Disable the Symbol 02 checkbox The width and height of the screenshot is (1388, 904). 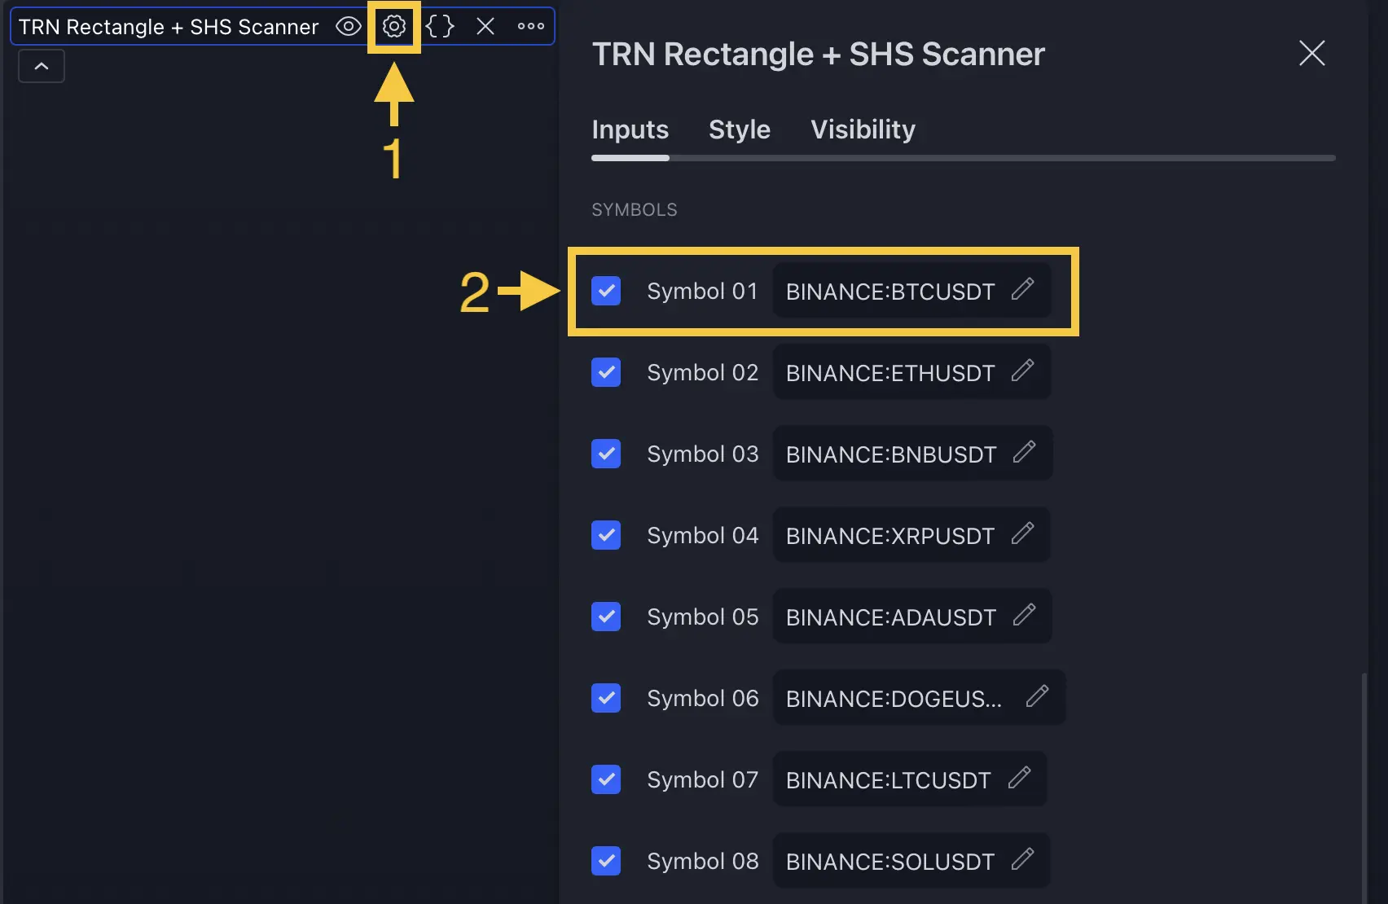tap(606, 372)
